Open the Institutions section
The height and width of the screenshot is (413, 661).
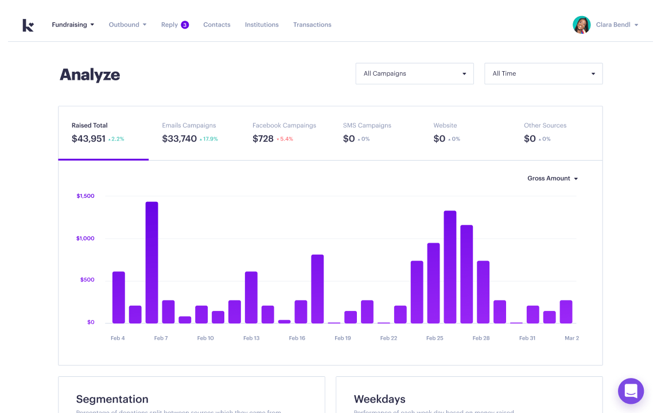tap(262, 25)
